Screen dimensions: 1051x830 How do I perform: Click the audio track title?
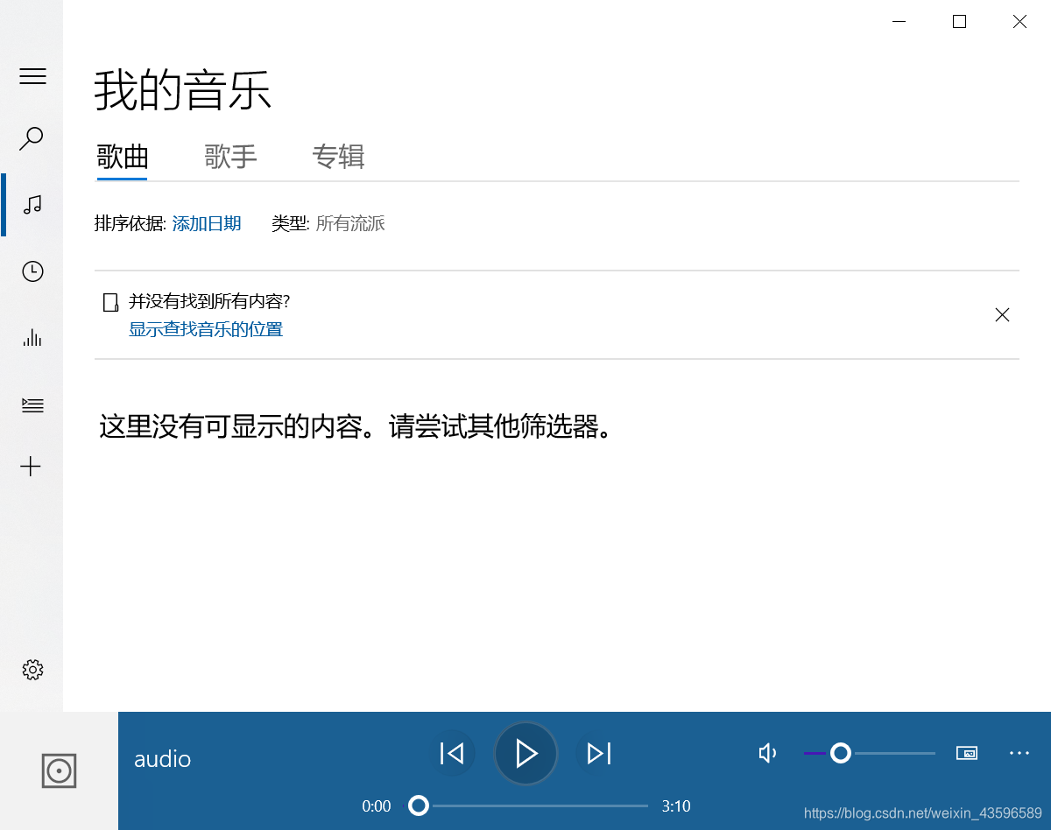[x=162, y=759]
